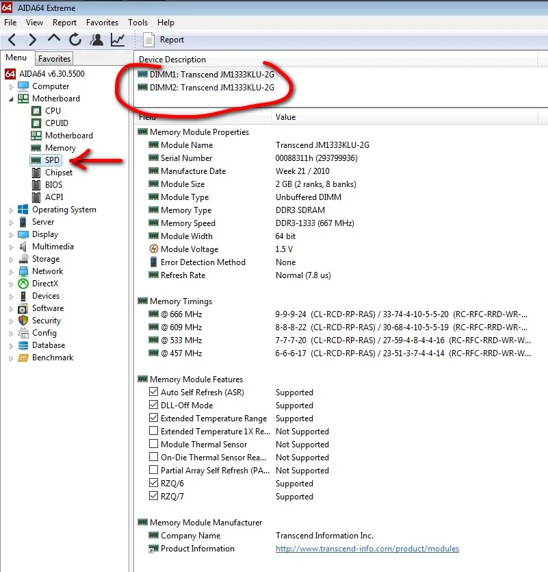Screen dimensions: 548x572
Task: Click the CPU chip icon
Action: [36, 111]
